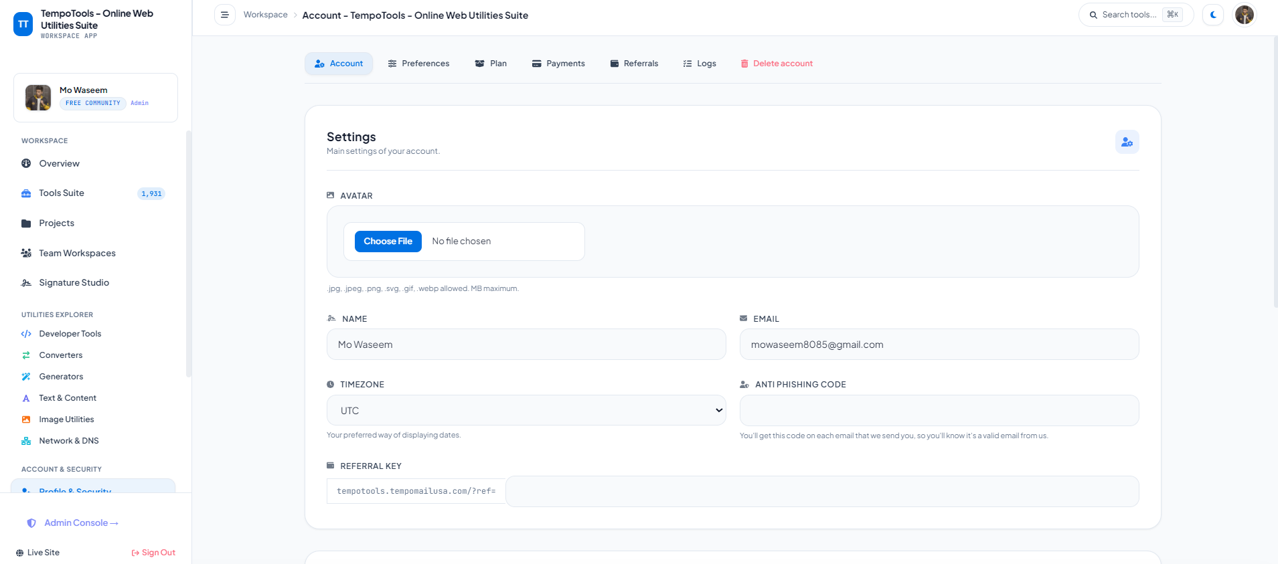The width and height of the screenshot is (1278, 564).
Task: Switch to dark mode moon icon
Action: [x=1213, y=15]
